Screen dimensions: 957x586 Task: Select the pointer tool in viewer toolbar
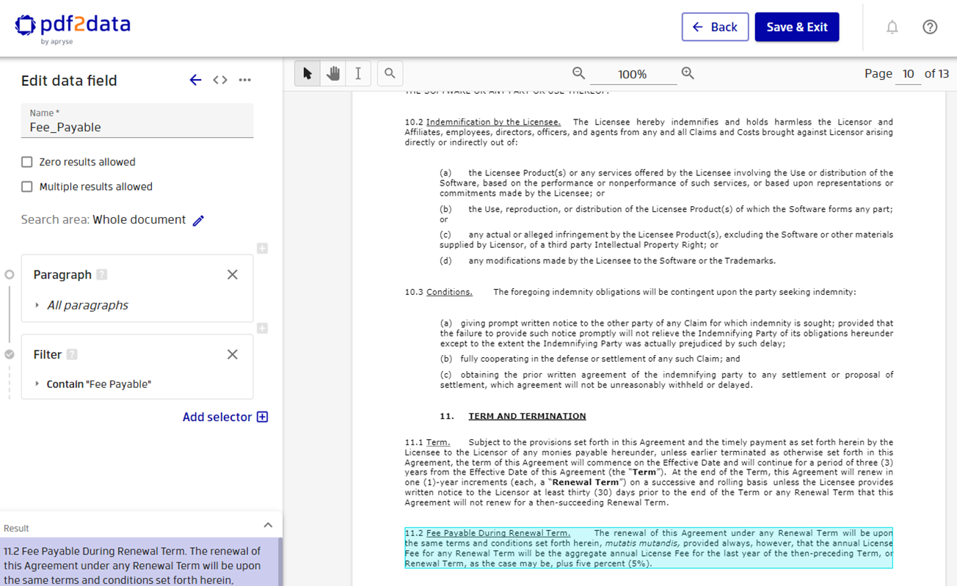(x=308, y=73)
